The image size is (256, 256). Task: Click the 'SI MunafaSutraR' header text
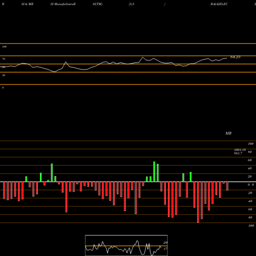[x=63, y=4]
